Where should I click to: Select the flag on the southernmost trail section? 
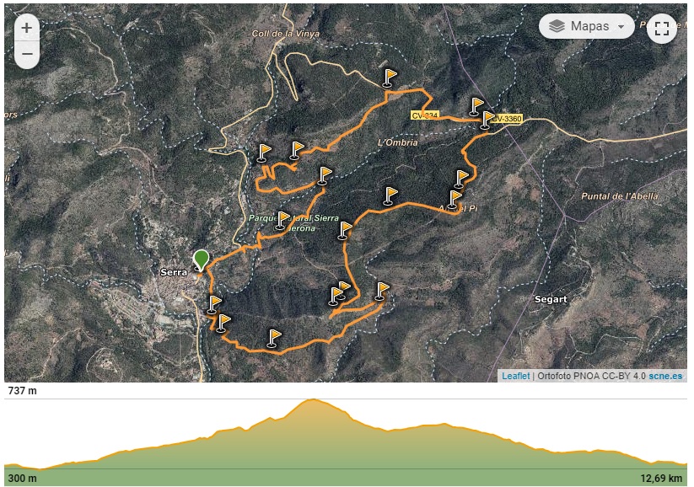point(275,338)
